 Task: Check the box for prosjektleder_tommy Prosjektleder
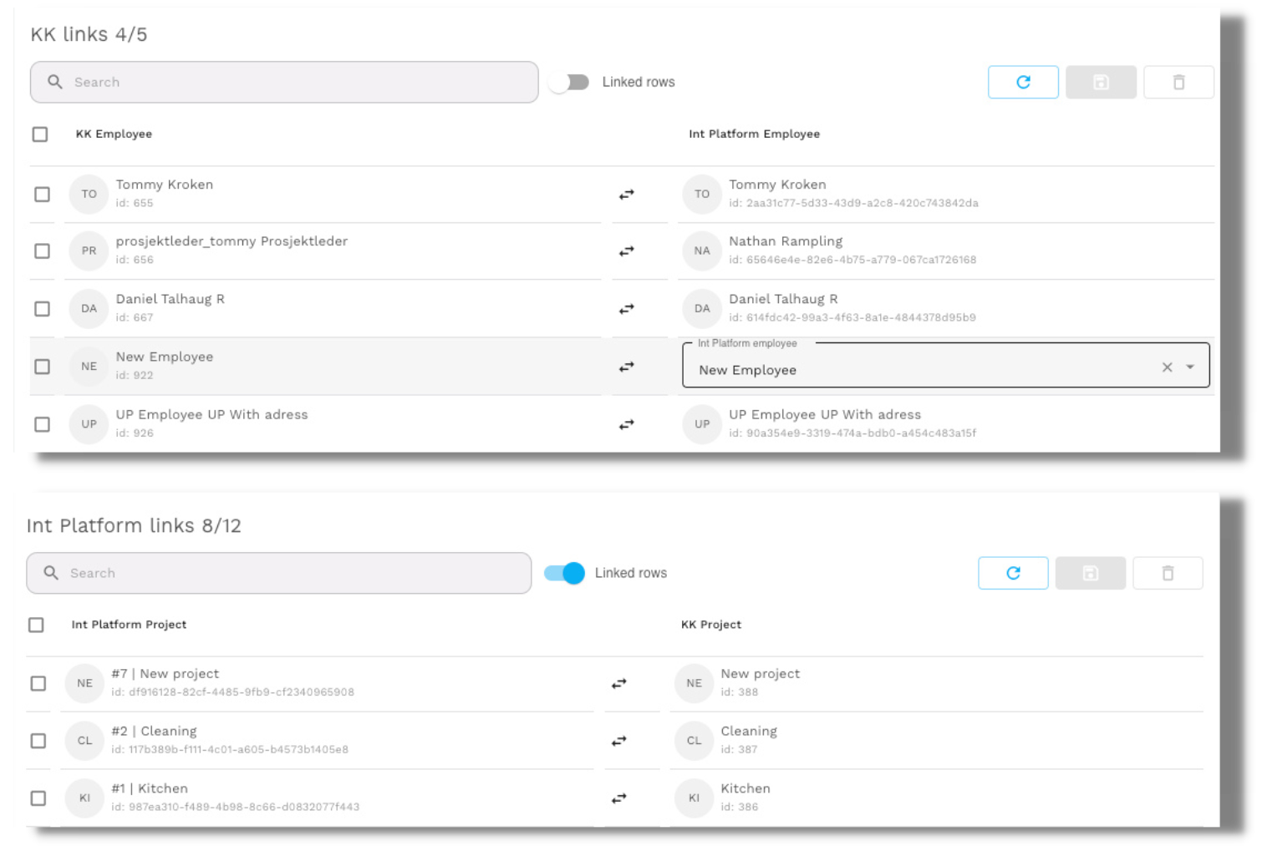click(x=42, y=251)
